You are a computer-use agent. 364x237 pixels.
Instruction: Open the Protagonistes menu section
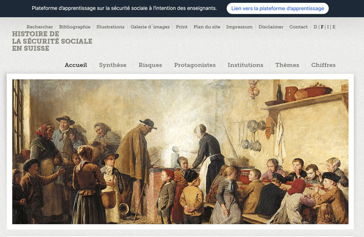[195, 65]
